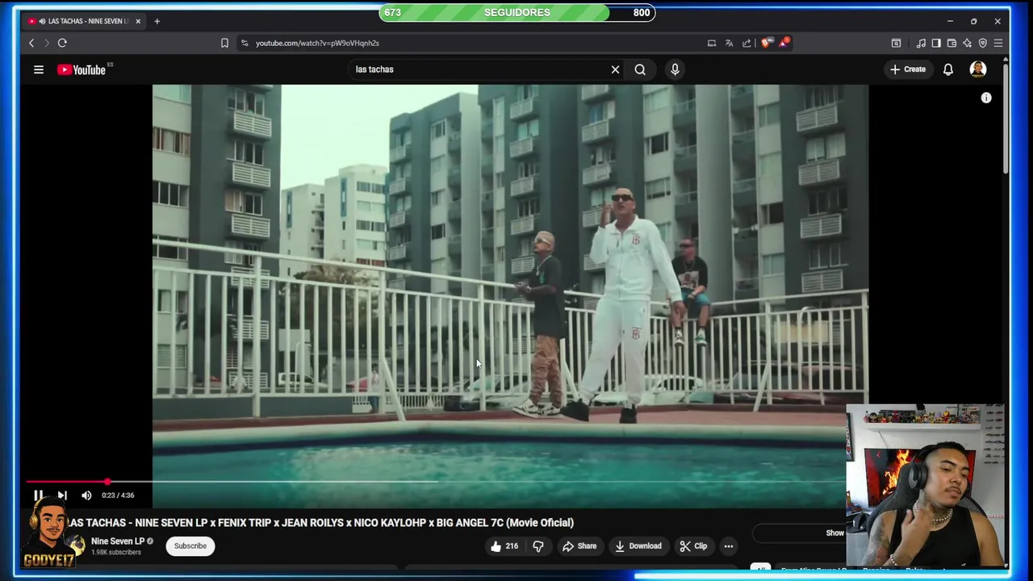Open the Brave Wallet icon
The width and height of the screenshot is (1033, 581).
pos(951,43)
